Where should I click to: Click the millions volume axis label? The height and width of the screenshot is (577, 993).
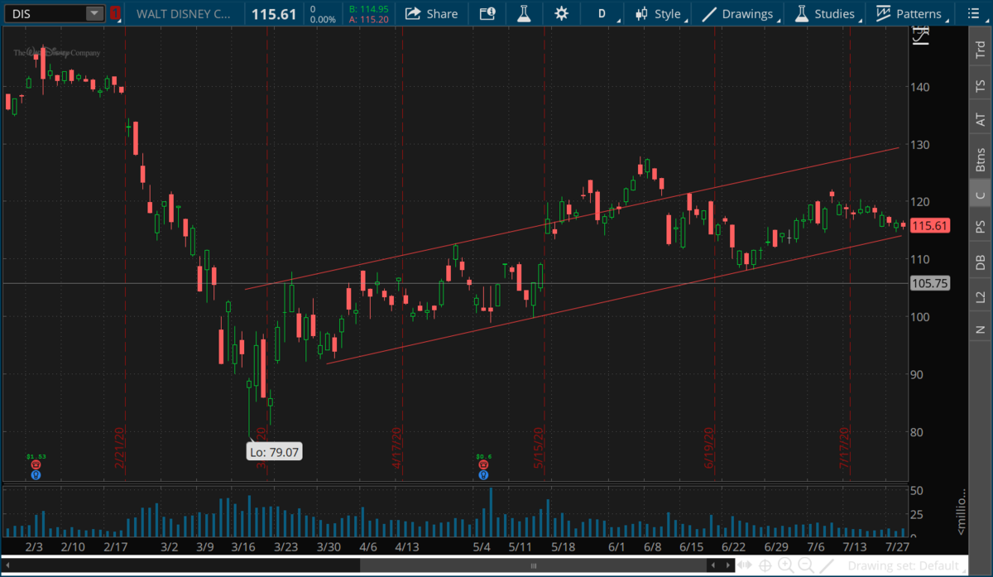pos(962,512)
